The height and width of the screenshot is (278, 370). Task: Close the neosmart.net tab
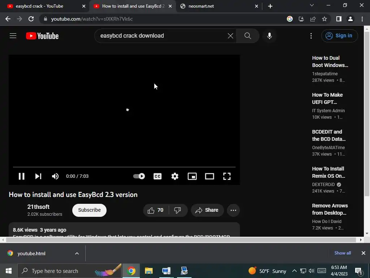click(x=257, y=6)
